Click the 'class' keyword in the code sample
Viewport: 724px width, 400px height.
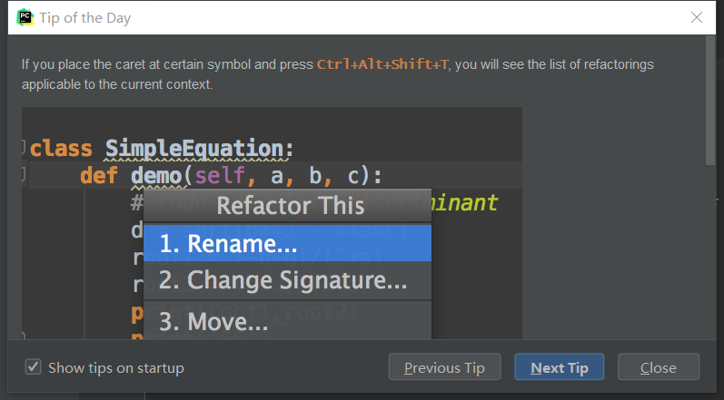[x=63, y=148]
